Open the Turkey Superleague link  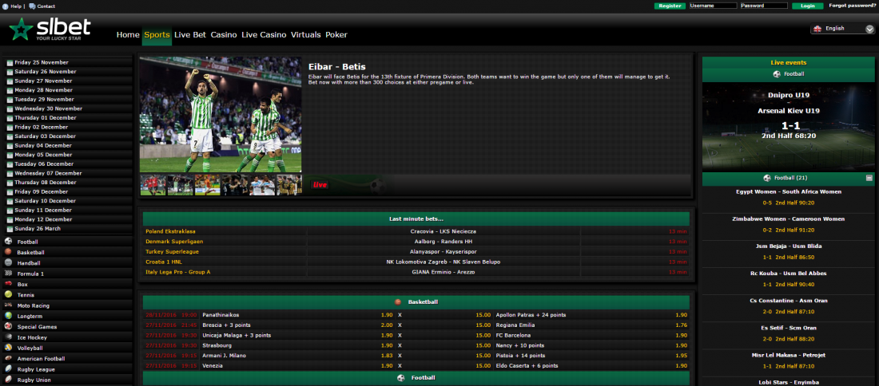click(172, 252)
